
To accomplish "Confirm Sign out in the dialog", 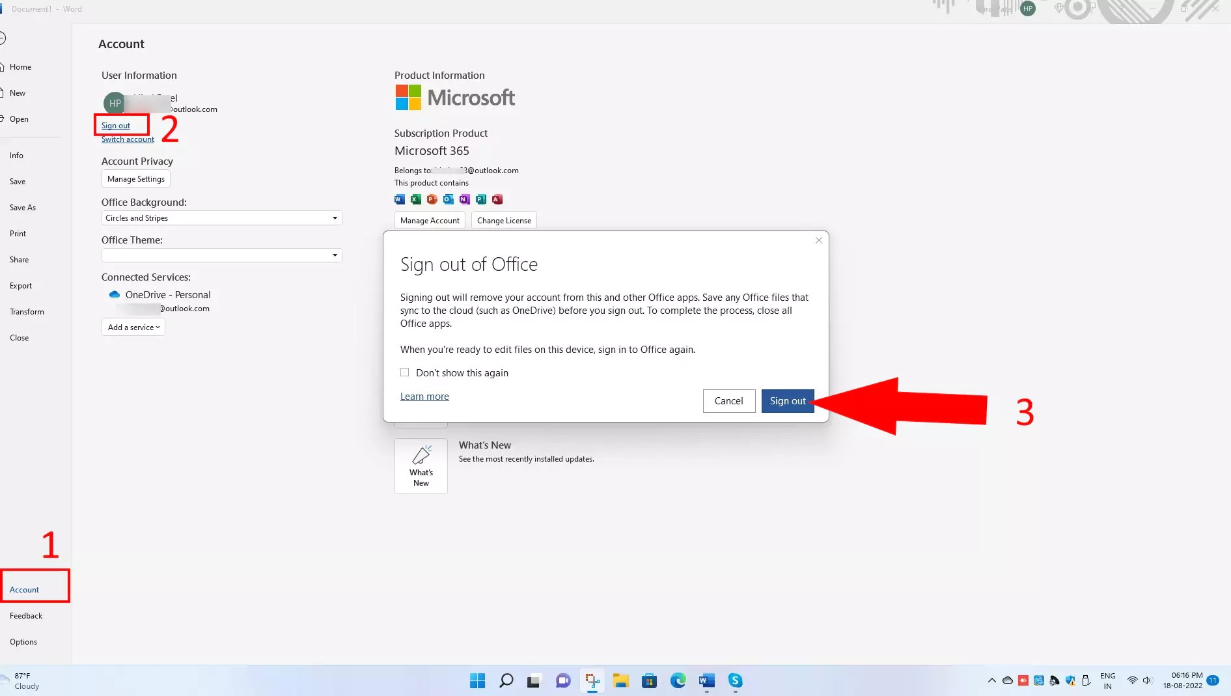I will (x=787, y=400).
